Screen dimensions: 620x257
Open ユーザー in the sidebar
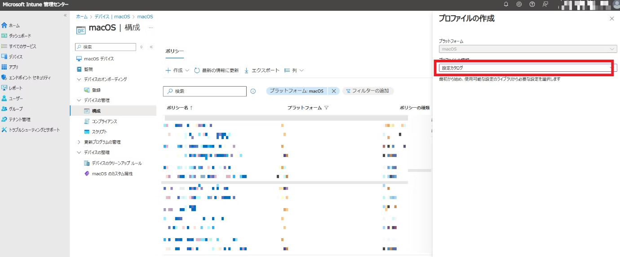(12, 98)
